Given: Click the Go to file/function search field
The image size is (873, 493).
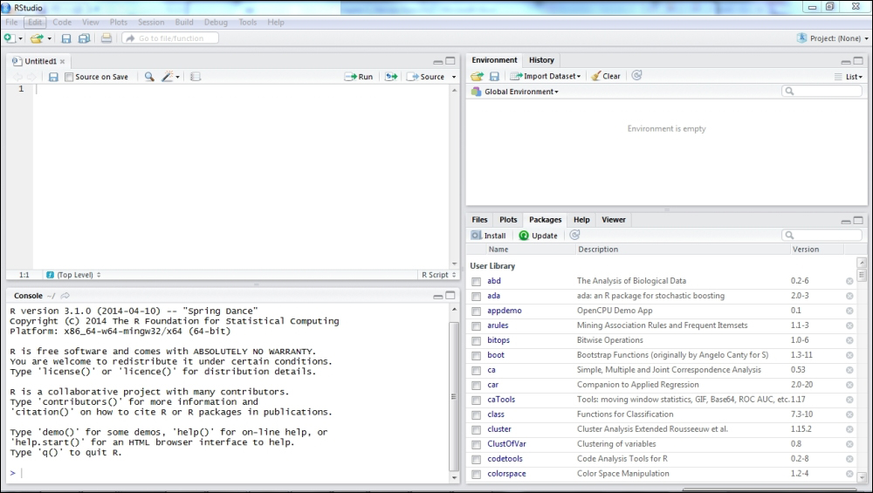Looking at the screenshot, I should point(170,38).
